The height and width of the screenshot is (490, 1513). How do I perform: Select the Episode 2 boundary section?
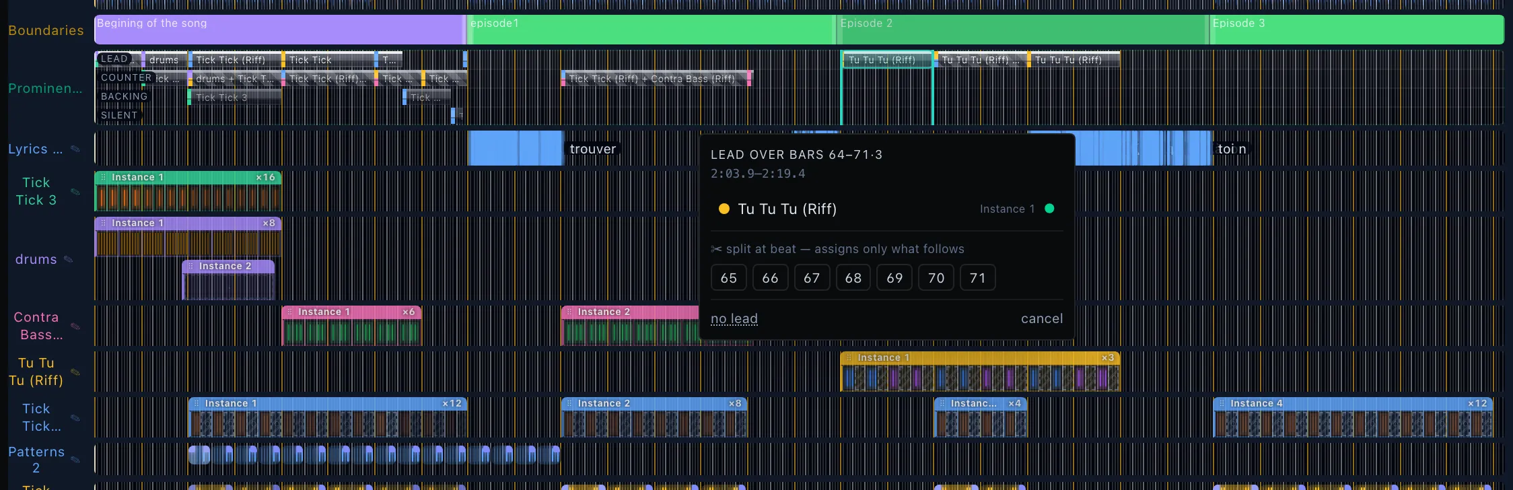point(1023,30)
